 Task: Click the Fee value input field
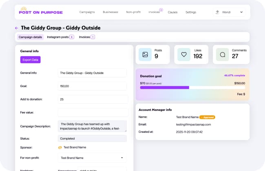(x=92, y=112)
